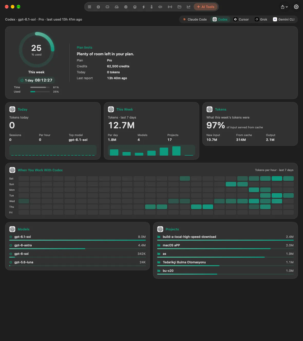Viewport: 303px width, 341px height.
Task: Select the bu-x20 project row
Action: tap(225, 272)
